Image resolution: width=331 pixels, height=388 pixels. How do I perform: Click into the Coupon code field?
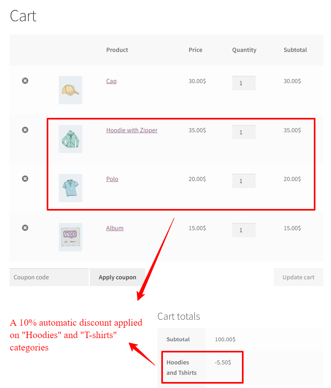49,277
